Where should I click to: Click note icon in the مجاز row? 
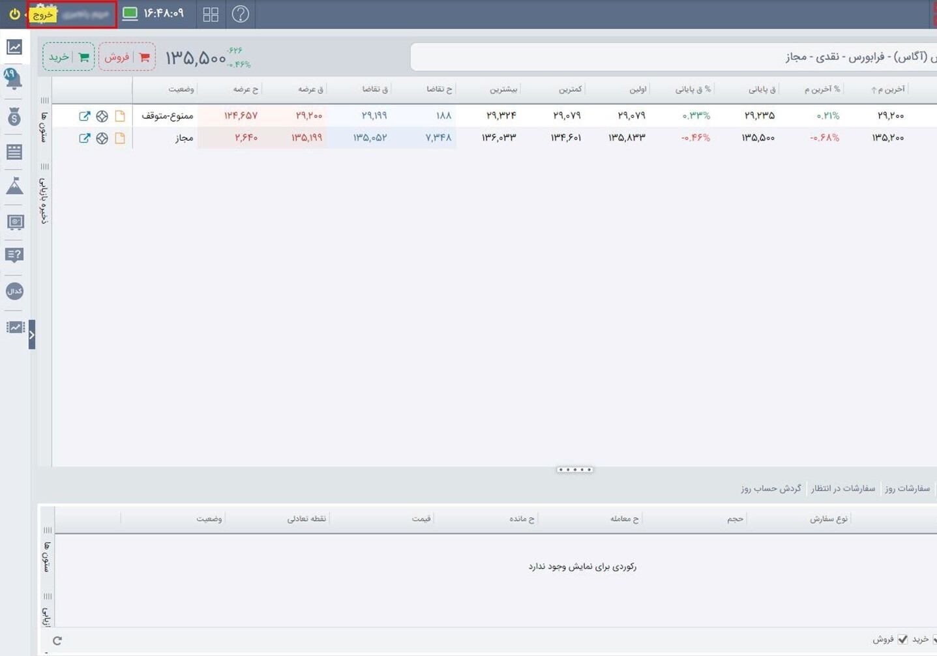tap(120, 138)
